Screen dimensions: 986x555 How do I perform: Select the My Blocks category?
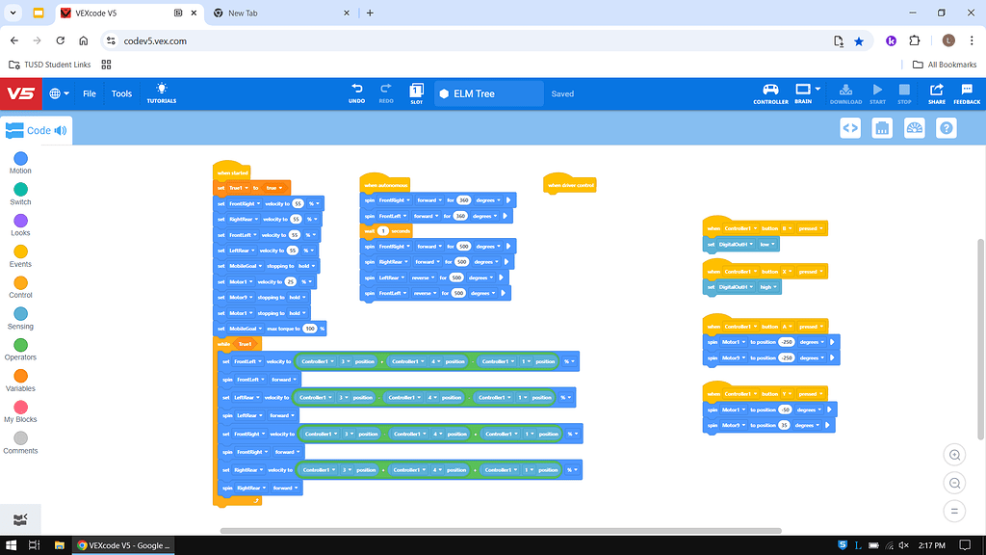(x=20, y=411)
